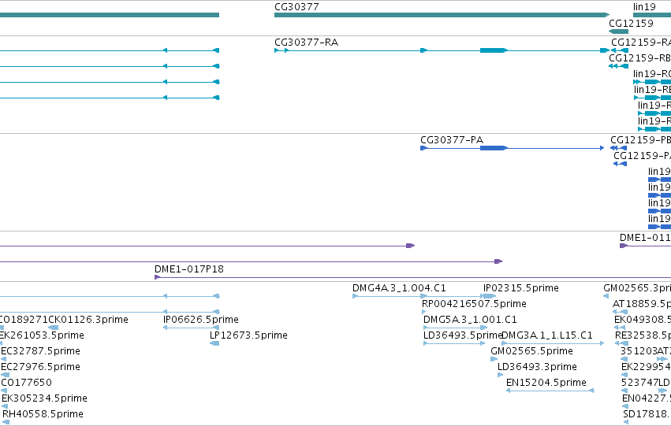Click the CK01126.3prime EST label
The image size is (671, 426).
click(88, 320)
